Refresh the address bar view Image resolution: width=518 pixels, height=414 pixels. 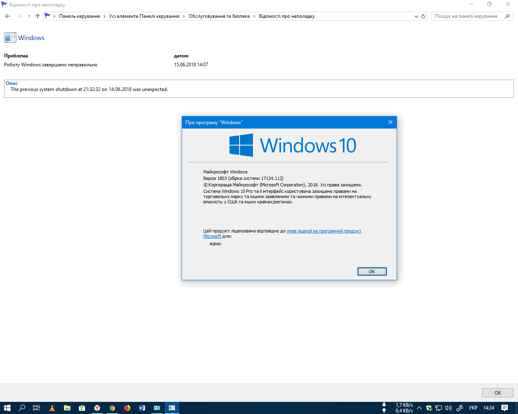[423, 16]
